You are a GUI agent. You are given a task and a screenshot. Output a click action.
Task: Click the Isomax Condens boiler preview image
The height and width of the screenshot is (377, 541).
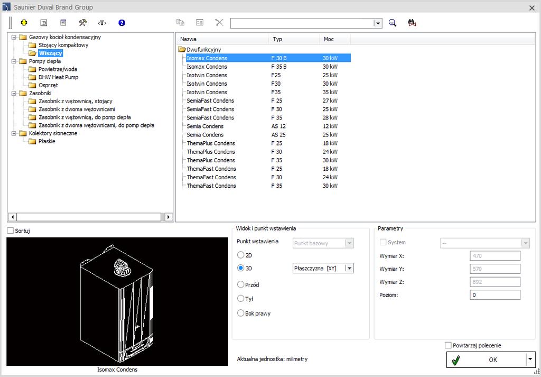coord(117,301)
